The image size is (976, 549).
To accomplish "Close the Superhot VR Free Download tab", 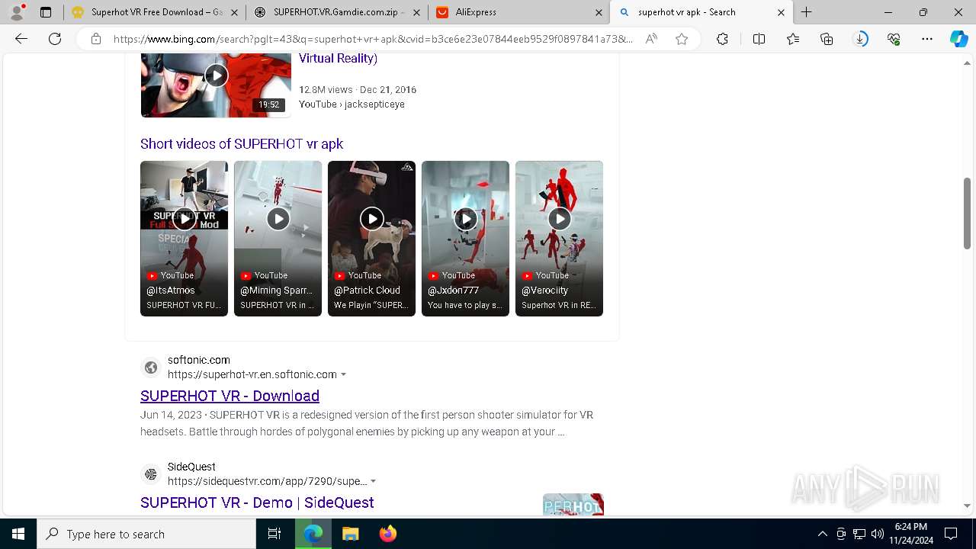I will (233, 12).
